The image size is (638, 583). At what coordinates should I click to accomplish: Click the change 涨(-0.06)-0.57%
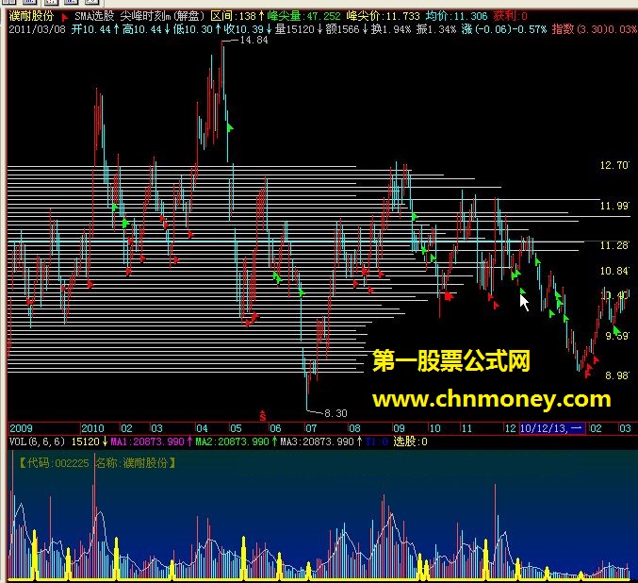point(504,29)
